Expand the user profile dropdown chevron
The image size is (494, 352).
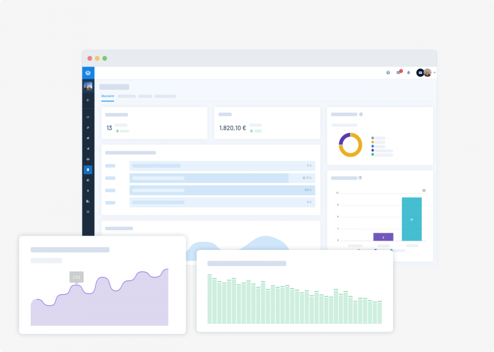point(434,72)
